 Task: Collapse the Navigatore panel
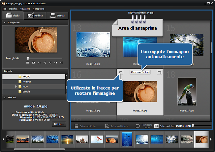(5, 22)
